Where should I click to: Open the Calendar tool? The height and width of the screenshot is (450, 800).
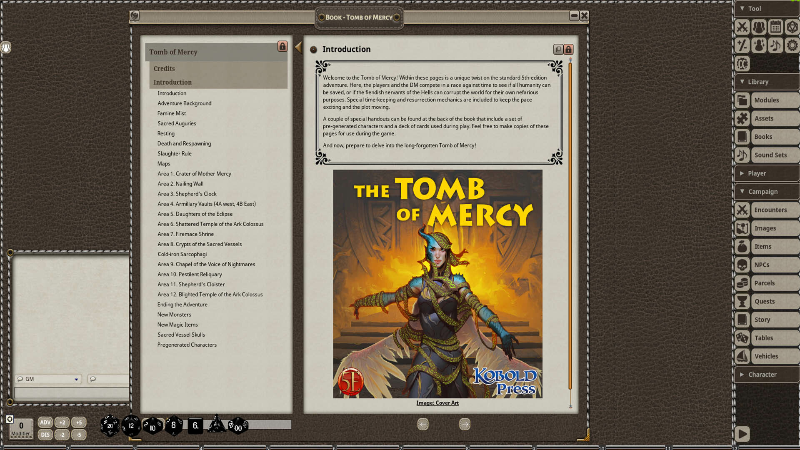tap(775, 27)
